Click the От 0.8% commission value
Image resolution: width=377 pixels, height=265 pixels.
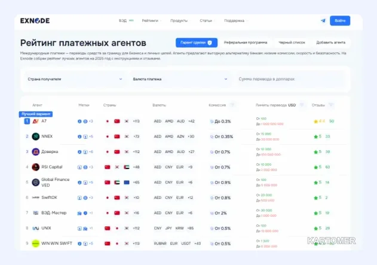coord(223,198)
